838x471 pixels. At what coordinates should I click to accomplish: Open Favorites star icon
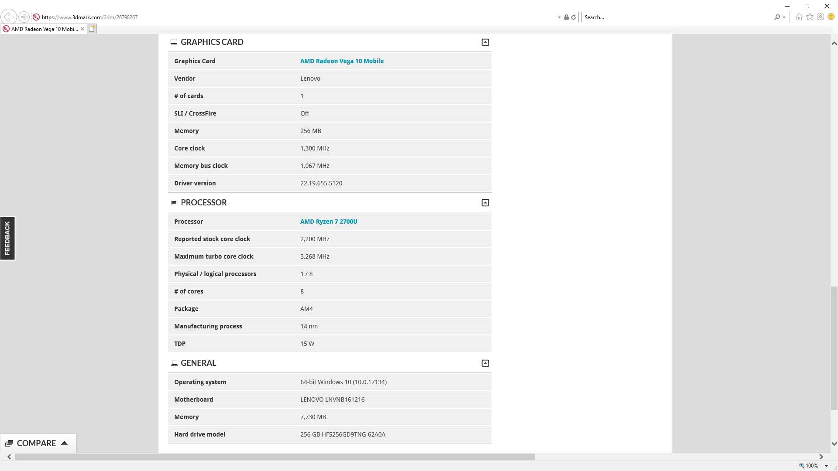pyautogui.click(x=810, y=17)
